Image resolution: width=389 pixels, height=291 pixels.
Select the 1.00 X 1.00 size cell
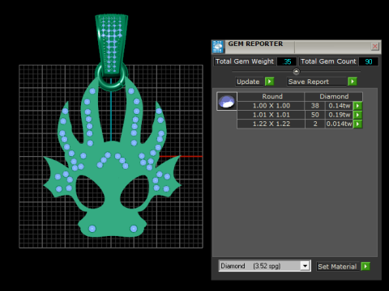coord(271,106)
